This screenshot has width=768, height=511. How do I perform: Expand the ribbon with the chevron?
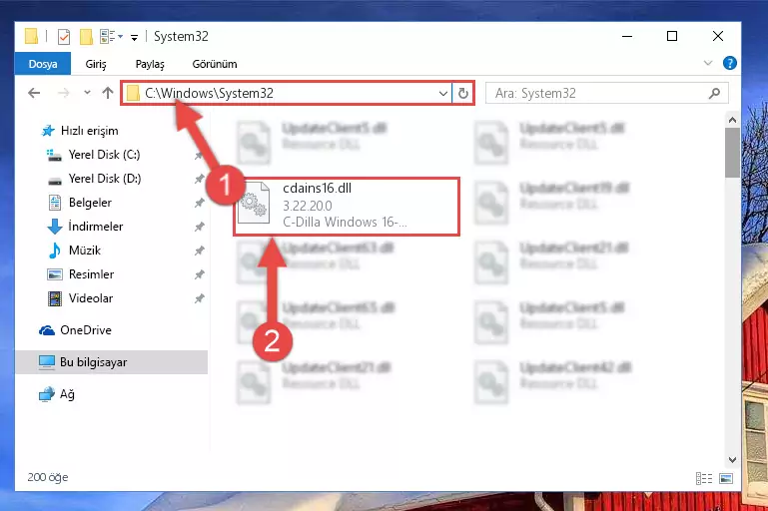708,63
